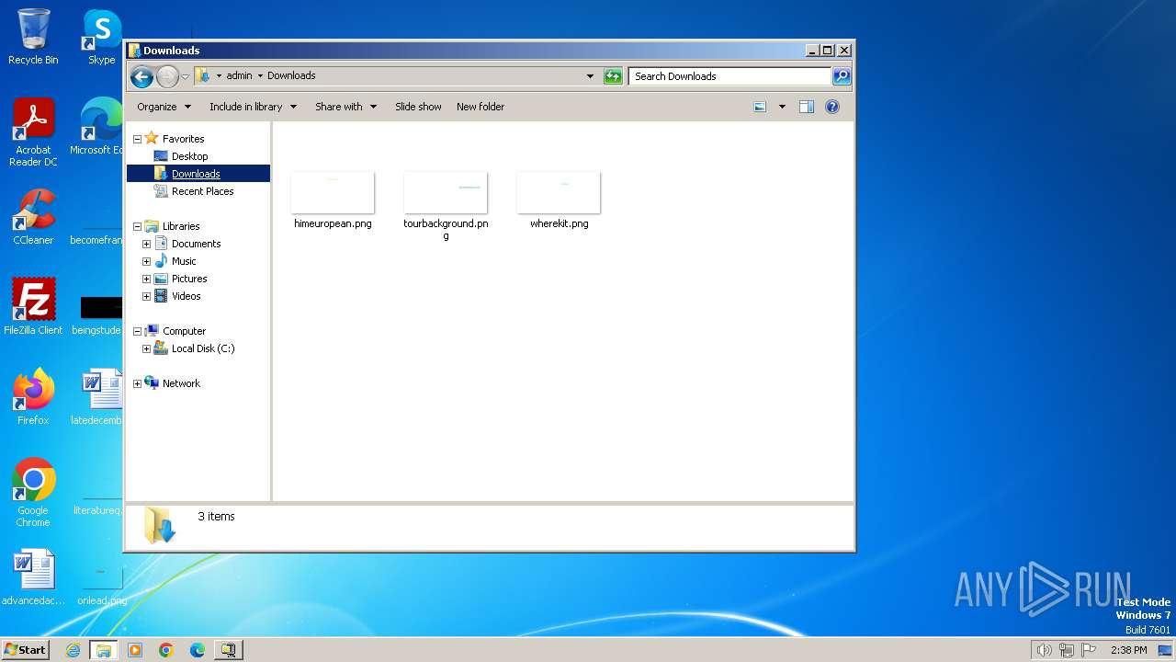
Task: Collapse the Favorites group
Action: [x=137, y=139]
